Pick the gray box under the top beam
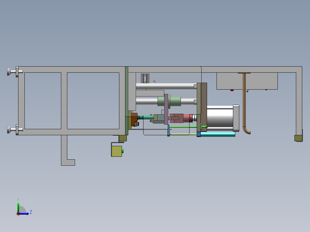 247,81
